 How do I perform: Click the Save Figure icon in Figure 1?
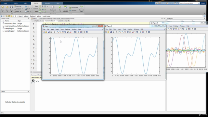click(49, 32)
